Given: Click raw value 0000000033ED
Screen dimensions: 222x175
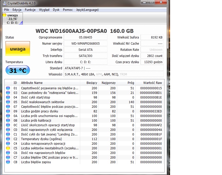Looking at the screenshot, I should (151, 111).
